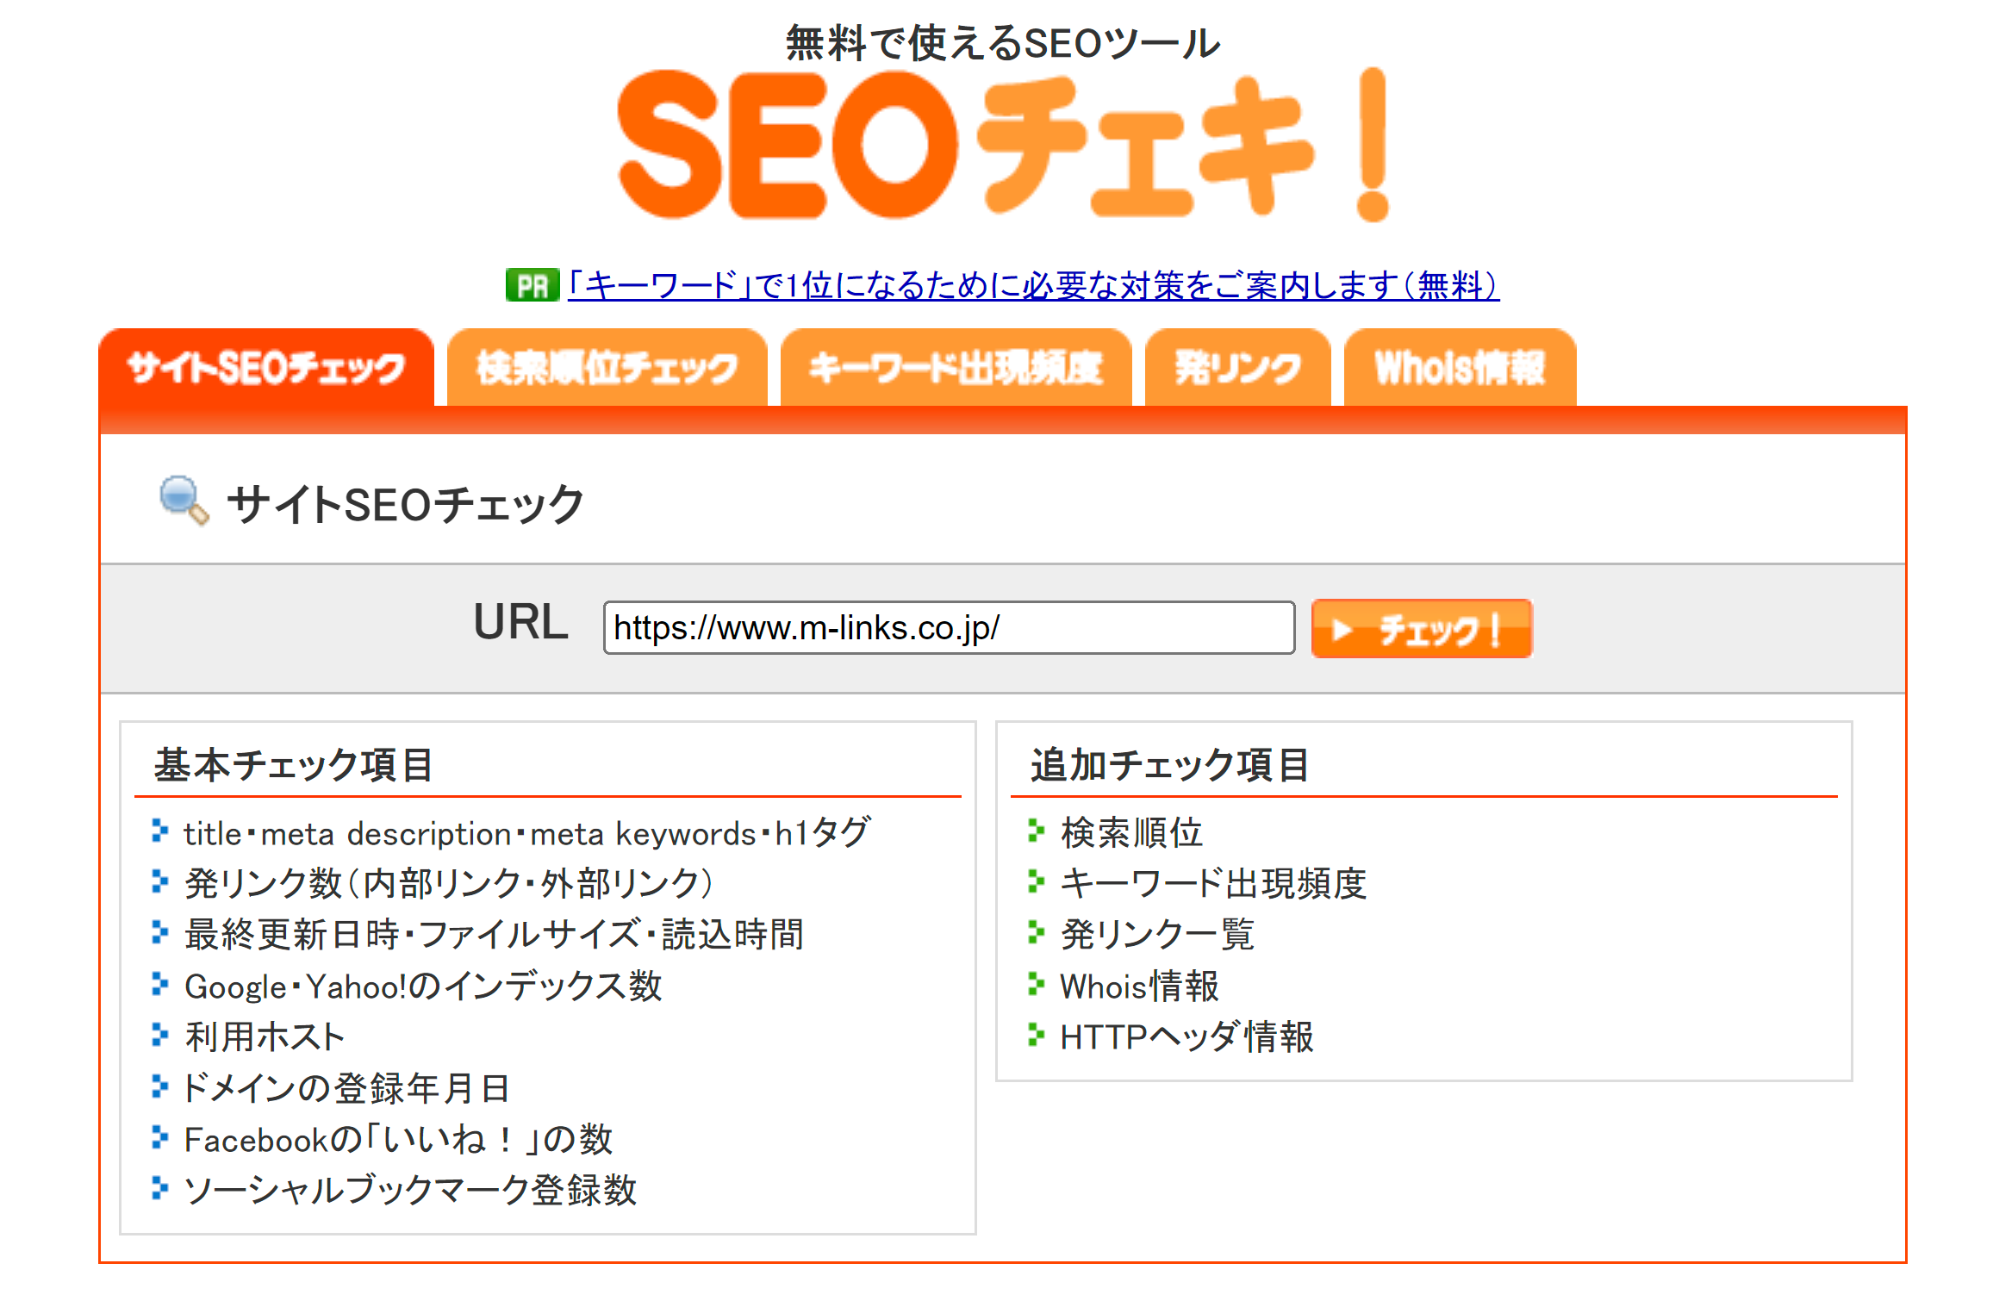Click the 利用ホスト item

[265, 1036]
